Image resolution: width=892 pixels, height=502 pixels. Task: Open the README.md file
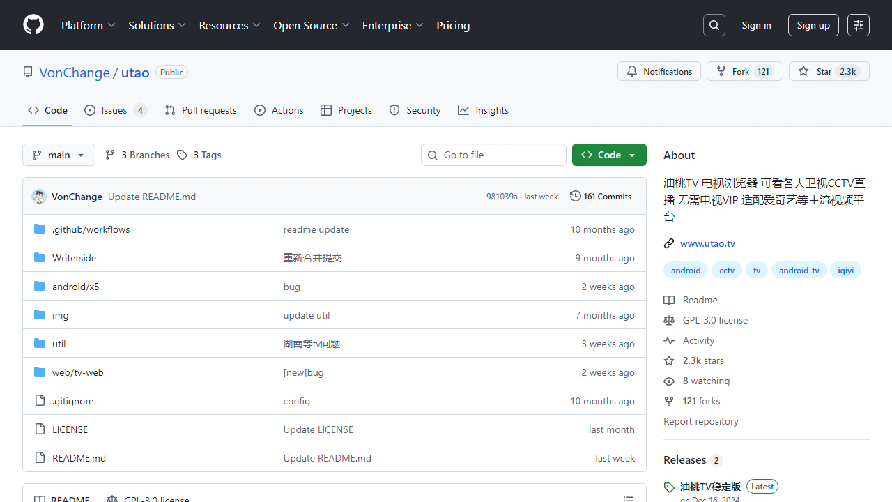[x=79, y=458]
